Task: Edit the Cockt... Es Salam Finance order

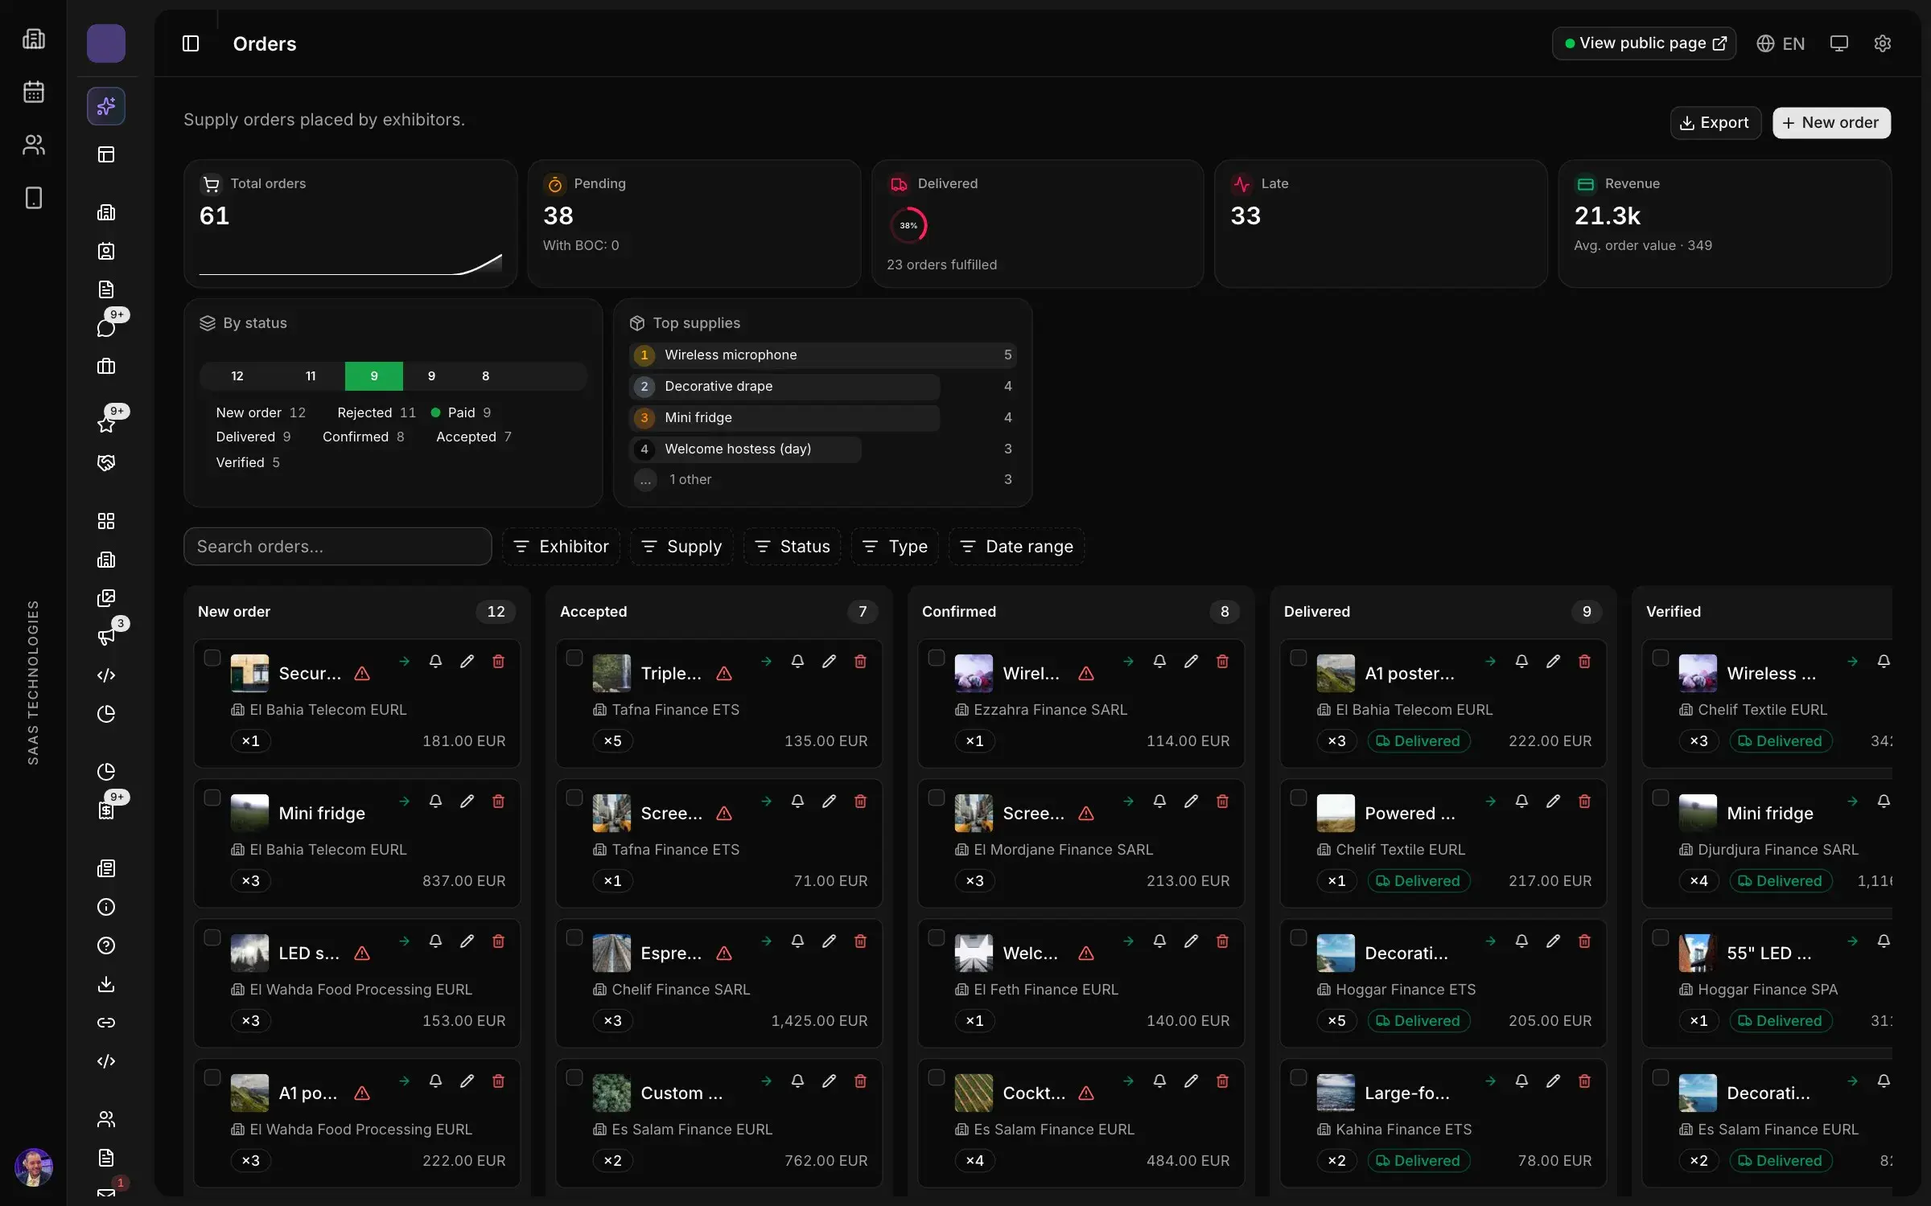Action: 1191,1081
